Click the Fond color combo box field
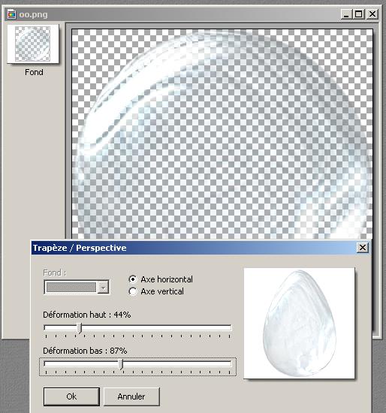The height and width of the screenshot is (413, 386). pyautogui.click(x=76, y=287)
